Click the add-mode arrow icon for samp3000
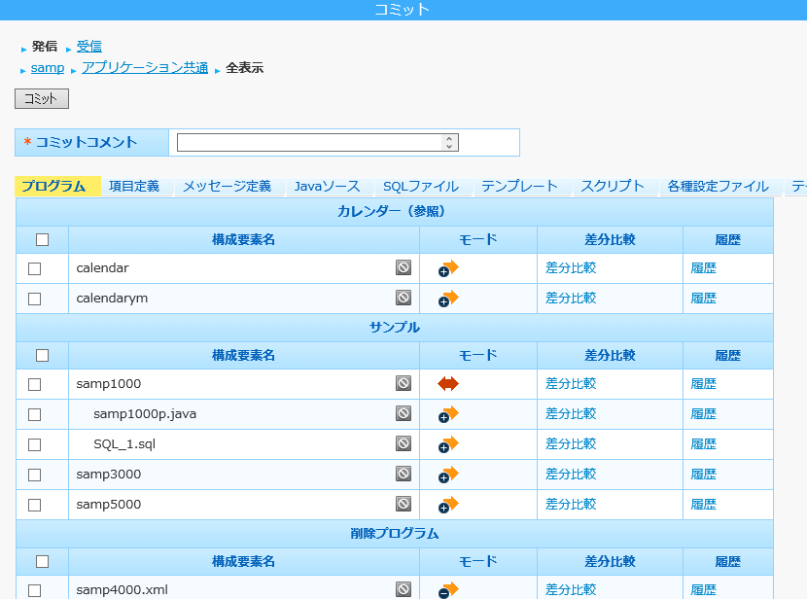The width and height of the screenshot is (807, 599). pos(448,475)
